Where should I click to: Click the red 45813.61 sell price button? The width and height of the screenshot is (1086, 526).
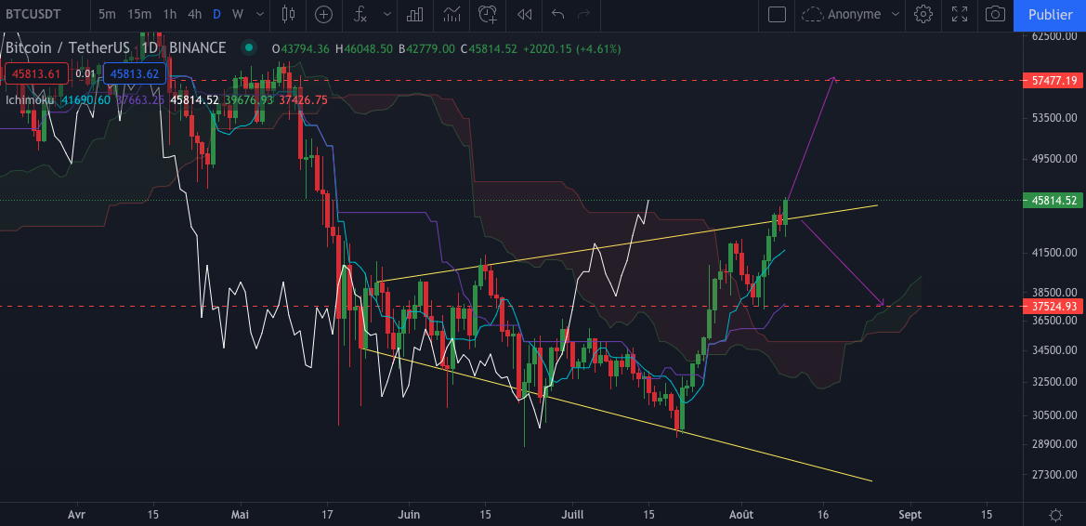point(35,73)
